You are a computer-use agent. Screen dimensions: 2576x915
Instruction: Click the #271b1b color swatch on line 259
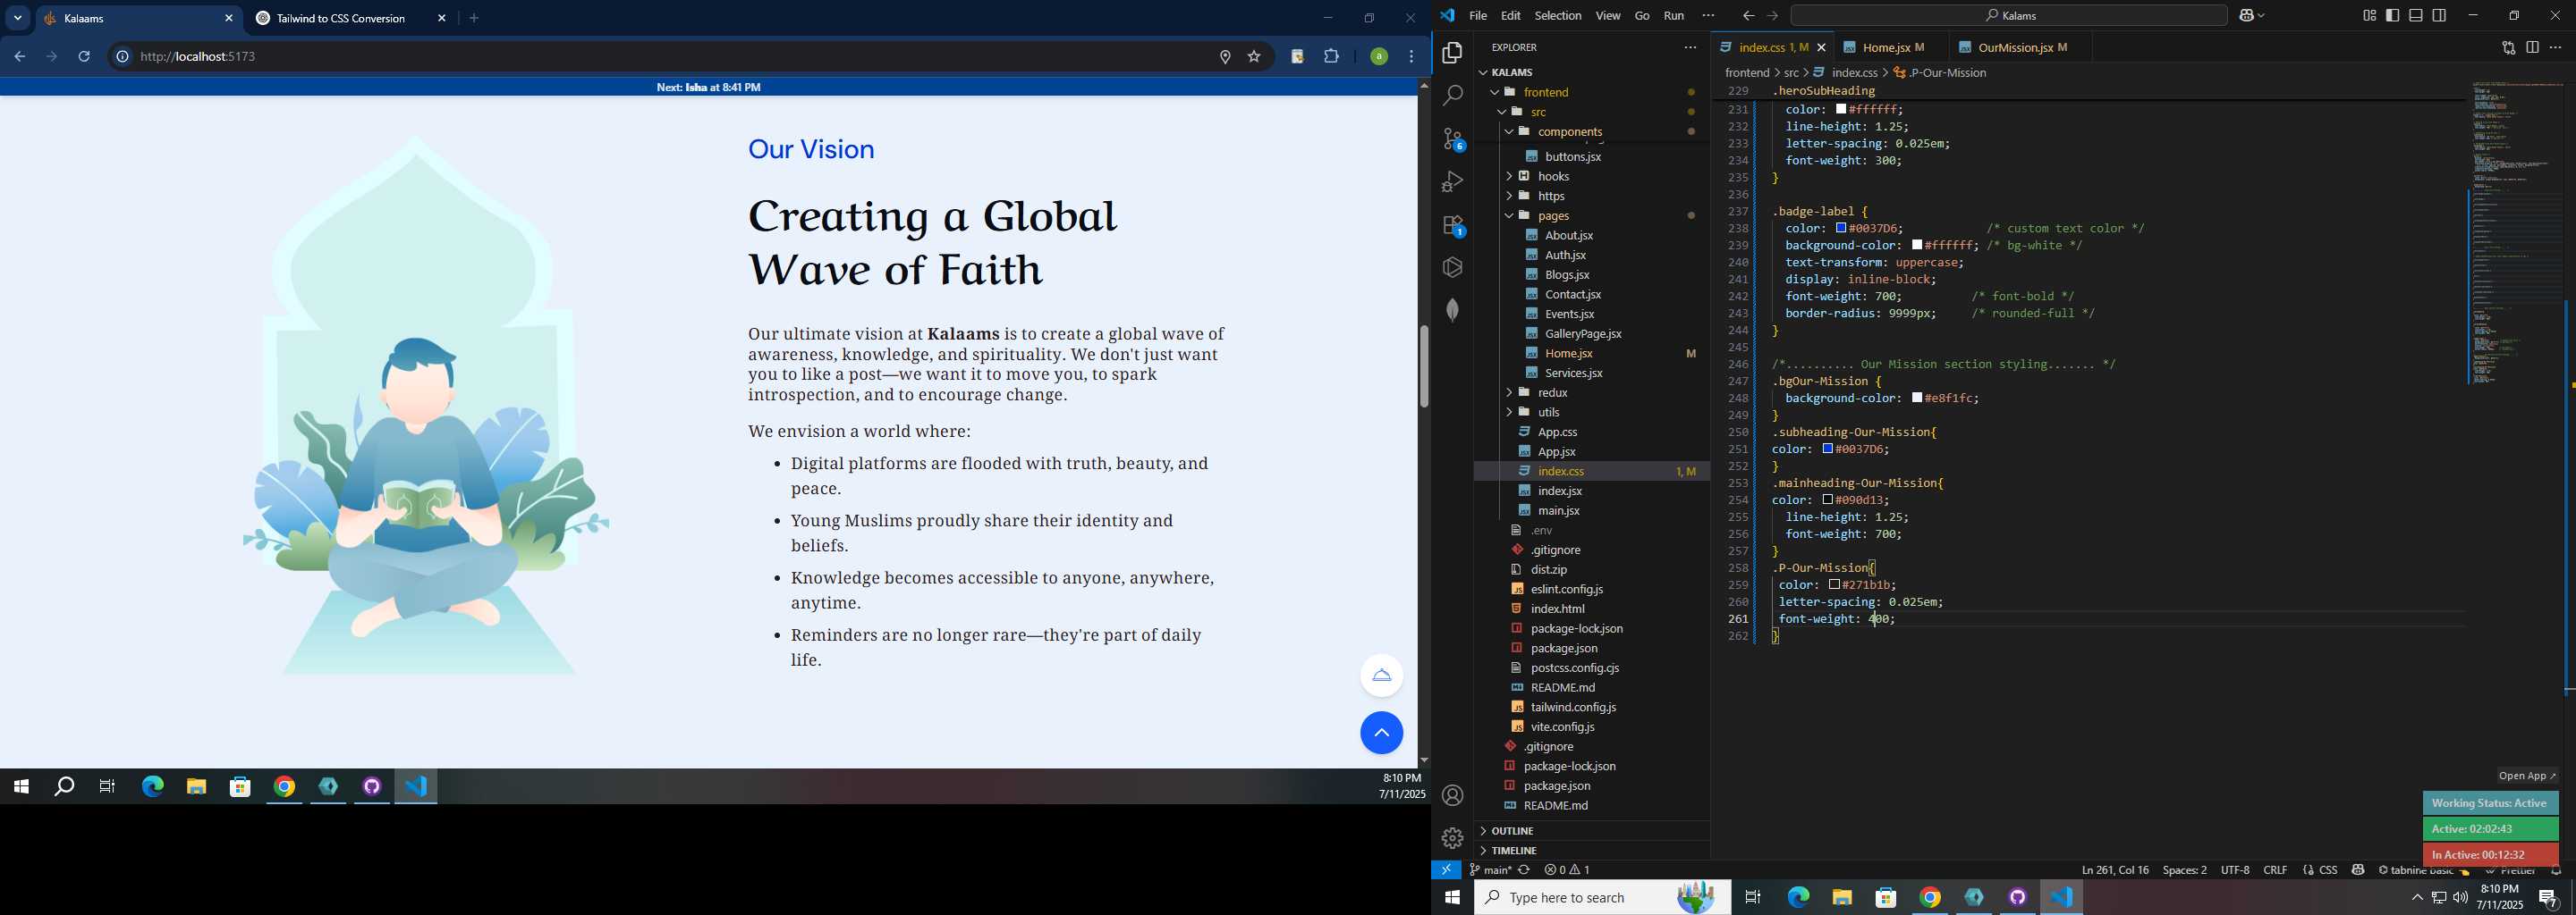(x=1833, y=584)
